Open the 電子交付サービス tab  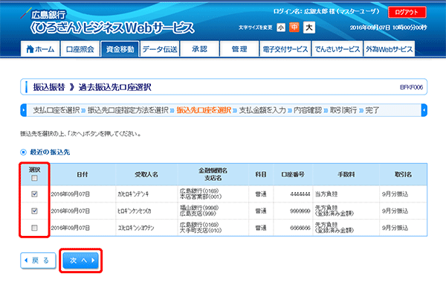pyautogui.click(x=285, y=49)
